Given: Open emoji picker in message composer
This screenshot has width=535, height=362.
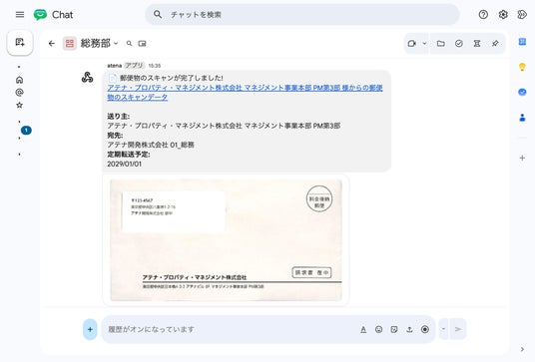Looking at the screenshot, I should click(x=378, y=329).
